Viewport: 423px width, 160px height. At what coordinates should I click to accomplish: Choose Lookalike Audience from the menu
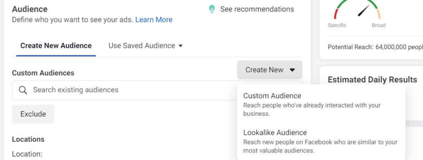point(321,141)
